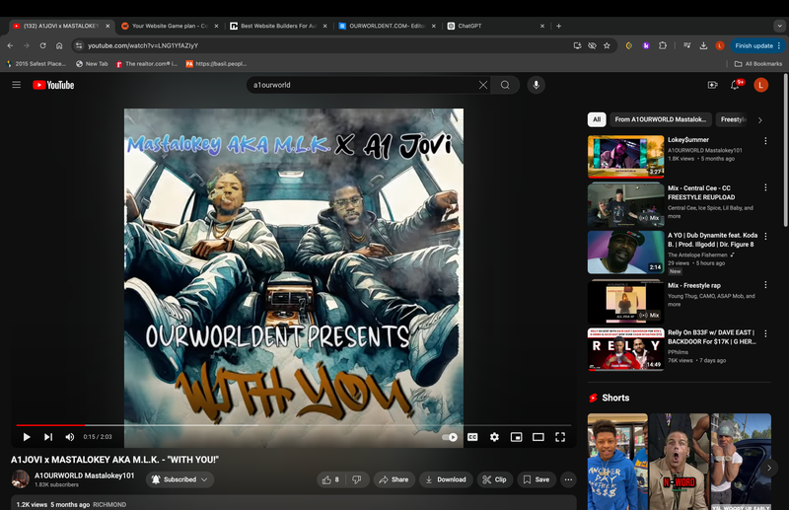
Task: Save video to a playlist
Action: point(537,479)
